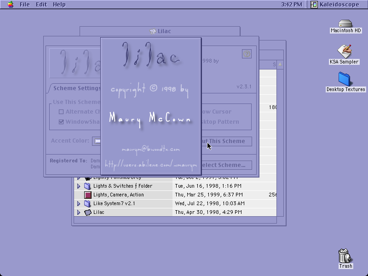368x276 pixels.
Task: Click the About This Scheme button
Action: pos(226,141)
